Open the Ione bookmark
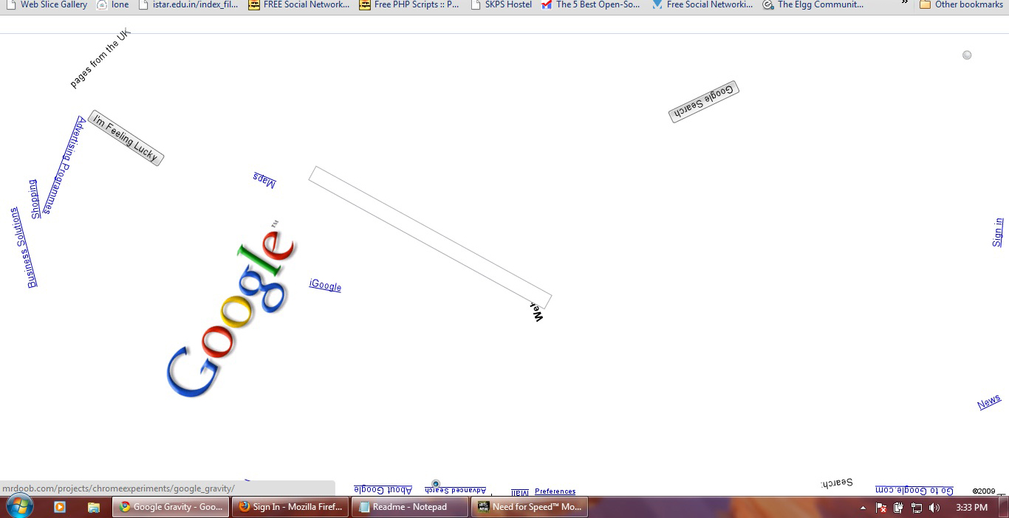Viewport: 1009px width, 518px height. tap(112, 4)
